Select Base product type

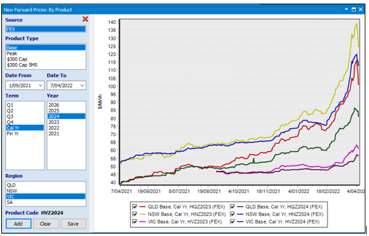click(x=46, y=48)
